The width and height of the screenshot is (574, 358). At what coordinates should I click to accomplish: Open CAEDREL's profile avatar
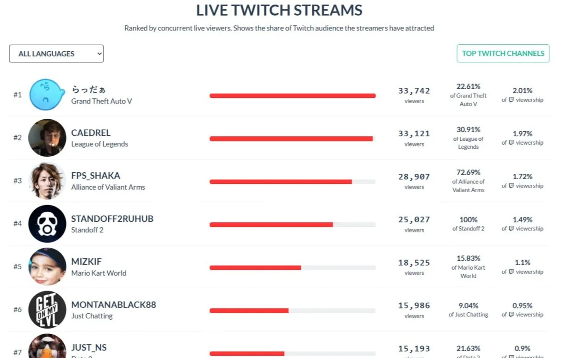coord(47,138)
